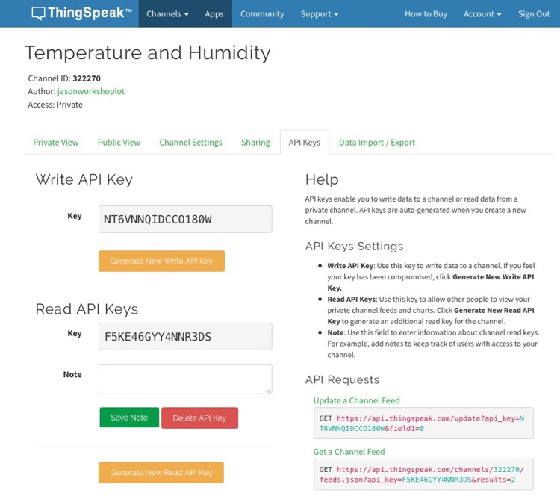This screenshot has height=496, width=560.
Task: Expand the Account dropdown
Action: point(482,14)
